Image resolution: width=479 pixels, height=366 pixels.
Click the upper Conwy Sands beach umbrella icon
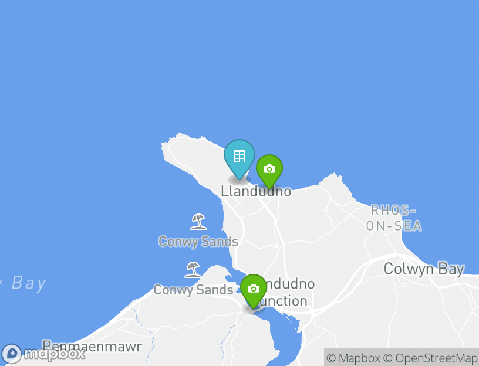pos(198,222)
